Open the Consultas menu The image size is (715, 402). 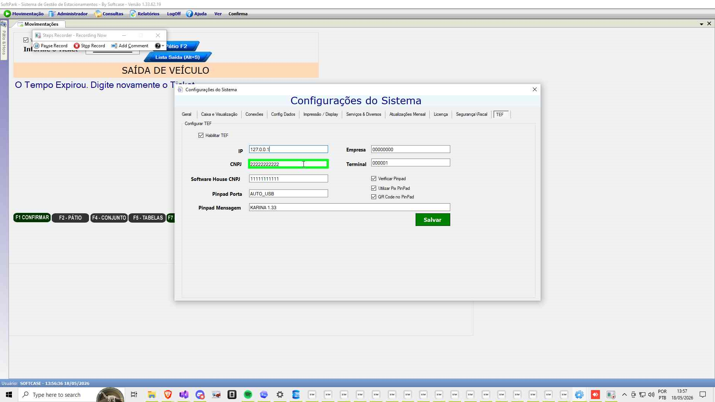coord(109,14)
